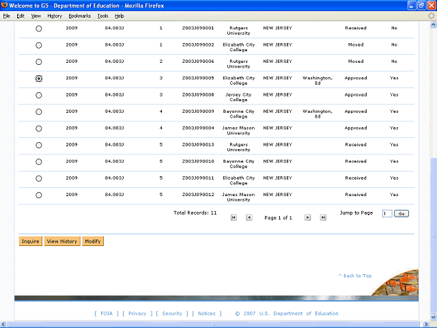Select radio button for Z003J090009 Bayenne City College
Viewport: 437px width, 328px height.
(x=38, y=112)
